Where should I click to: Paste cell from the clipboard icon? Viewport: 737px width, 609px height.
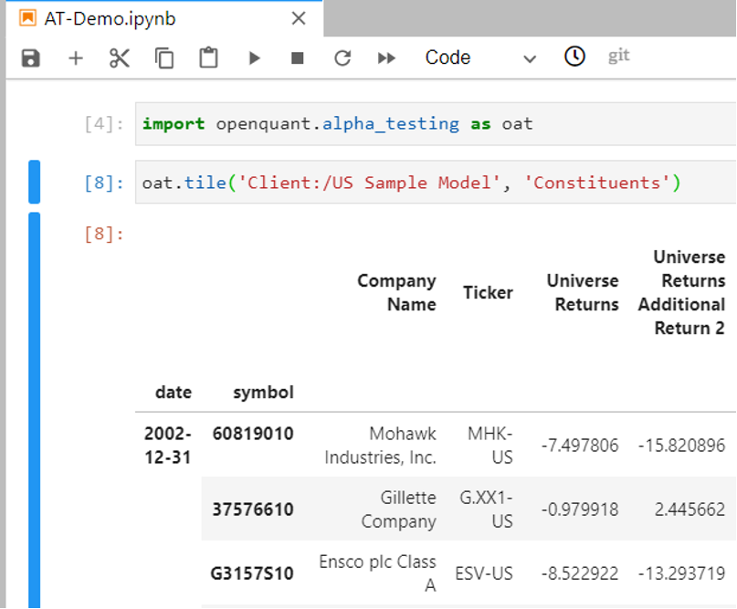pyautogui.click(x=209, y=58)
